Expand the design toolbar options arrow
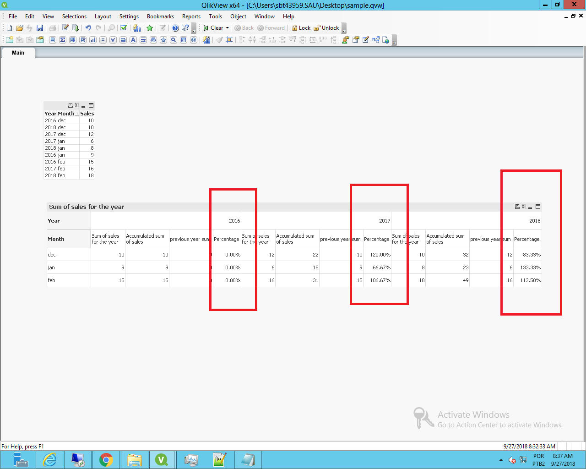The width and height of the screenshot is (586, 469). tap(394, 40)
